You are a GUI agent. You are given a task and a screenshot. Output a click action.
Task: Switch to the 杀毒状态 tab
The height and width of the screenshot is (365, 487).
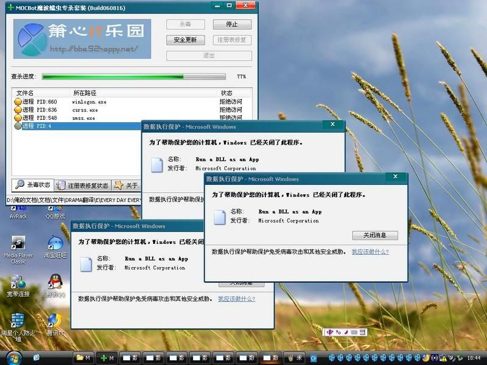32,185
